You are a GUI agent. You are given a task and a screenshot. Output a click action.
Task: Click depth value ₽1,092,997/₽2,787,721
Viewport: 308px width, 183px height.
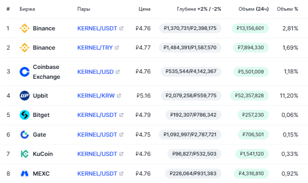(190, 135)
